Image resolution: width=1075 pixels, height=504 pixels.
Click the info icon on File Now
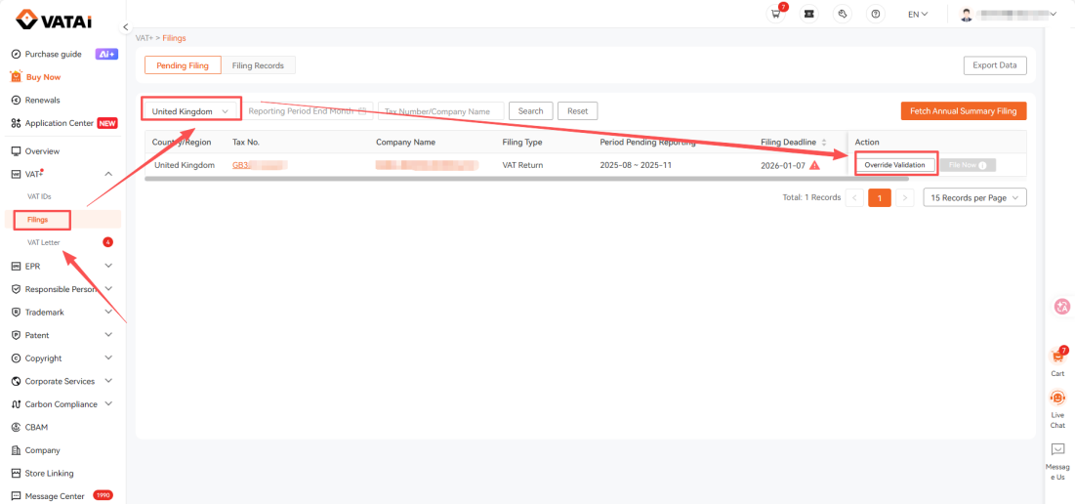pos(982,165)
